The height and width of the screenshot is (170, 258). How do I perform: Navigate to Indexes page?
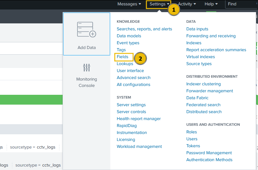point(194,43)
